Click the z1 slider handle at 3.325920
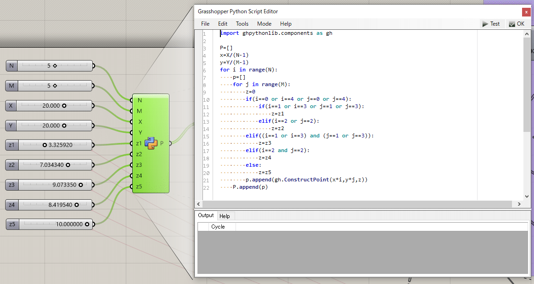The width and height of the screenshot is (534, 284). [45, 145]
